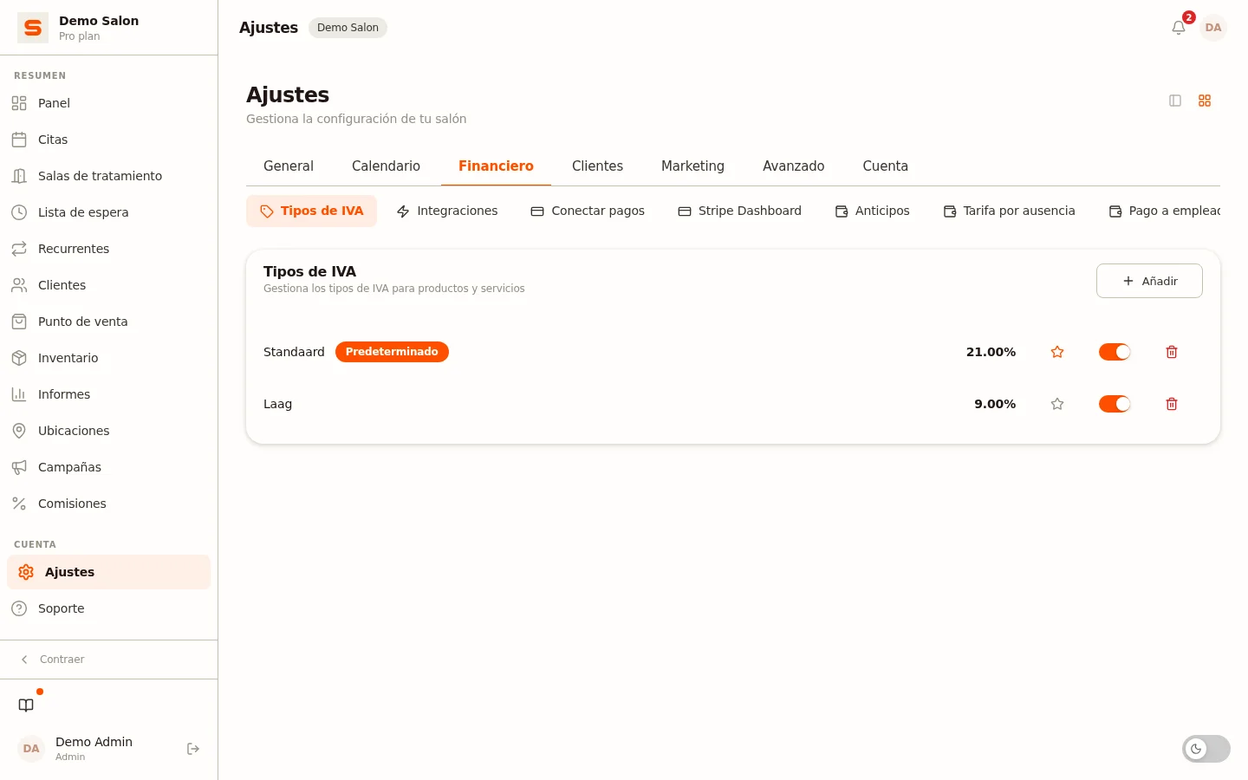Click the Standaard rate name

pos(294,352)
